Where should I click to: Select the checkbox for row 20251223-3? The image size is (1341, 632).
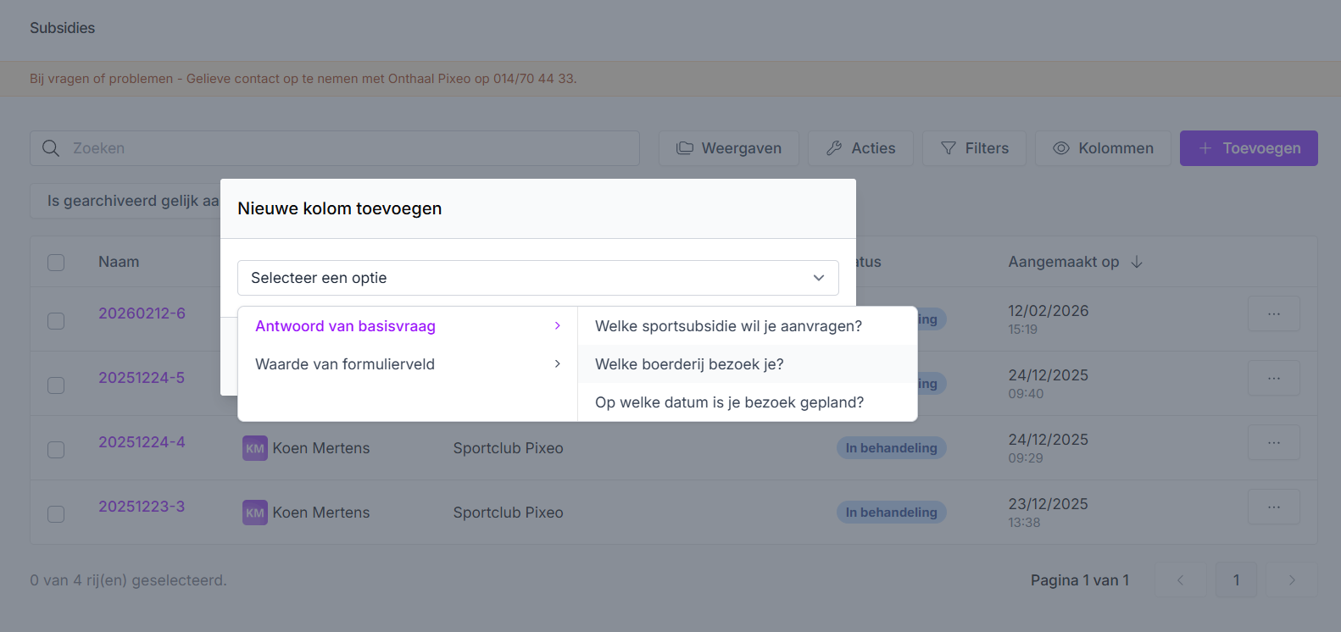56,514
